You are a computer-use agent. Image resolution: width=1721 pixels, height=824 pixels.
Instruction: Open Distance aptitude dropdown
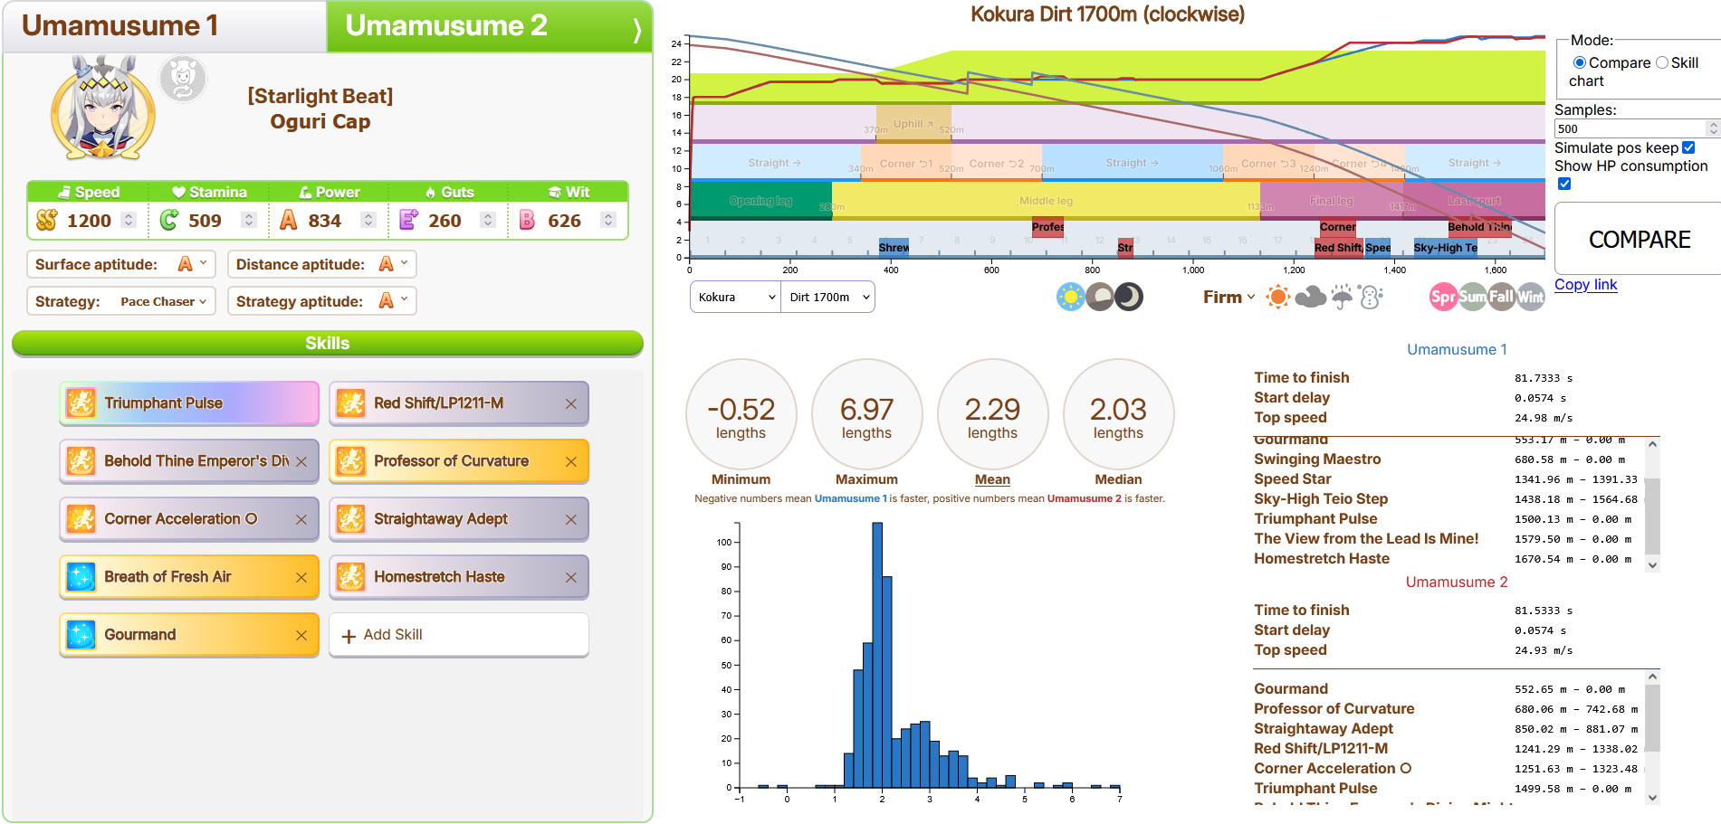click(322, 264)
